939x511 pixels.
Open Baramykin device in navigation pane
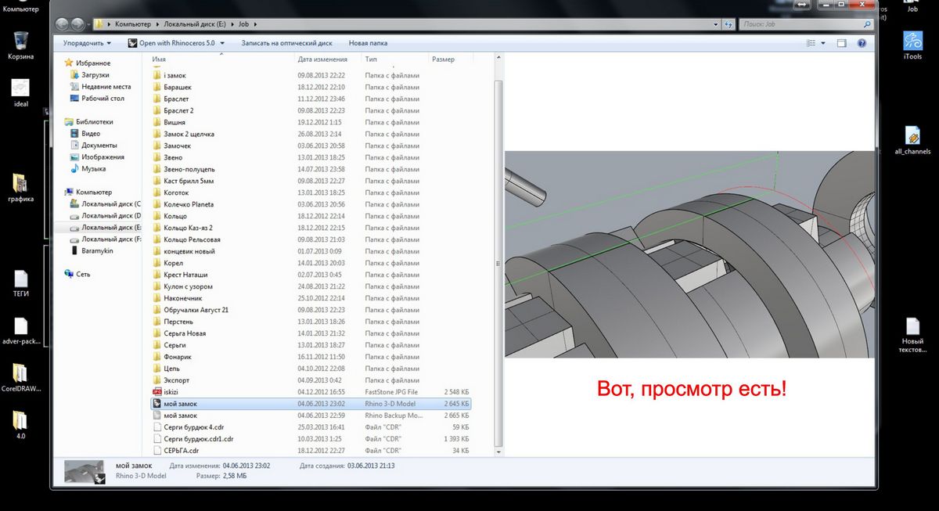click(97, 250)
